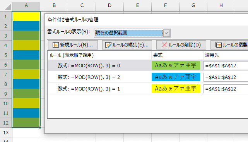The width and height of the screenshot is (248, 142).
Task: Click yellow cell A1
Action: point(26,16)
